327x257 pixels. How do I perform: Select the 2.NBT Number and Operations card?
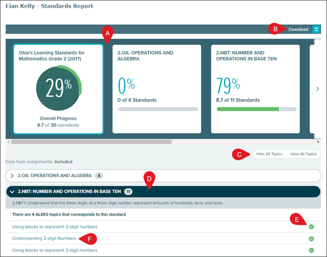pyautogui.click(x=256, y=89)
